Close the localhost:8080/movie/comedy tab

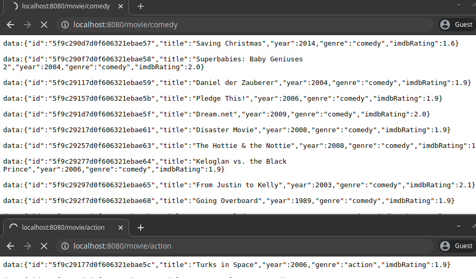tap(121, 6)
